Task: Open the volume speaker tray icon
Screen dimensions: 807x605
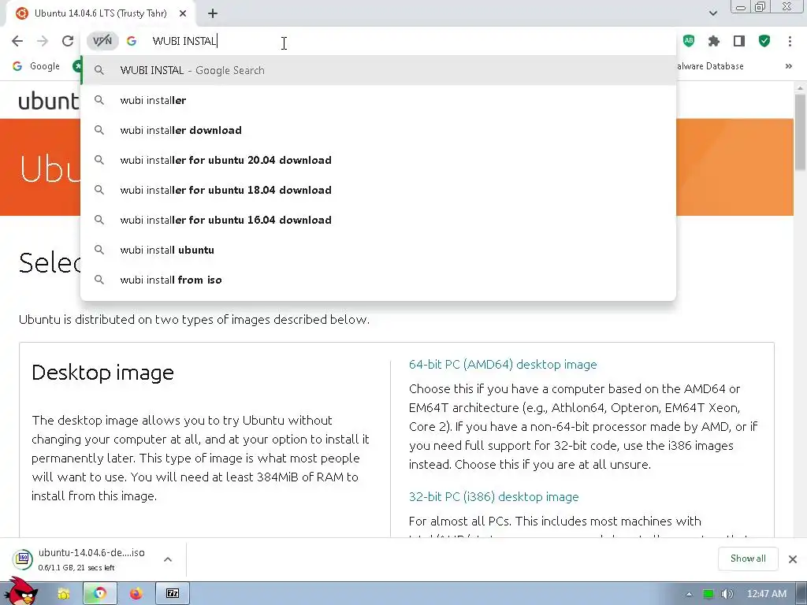Action: click(727, 594)
